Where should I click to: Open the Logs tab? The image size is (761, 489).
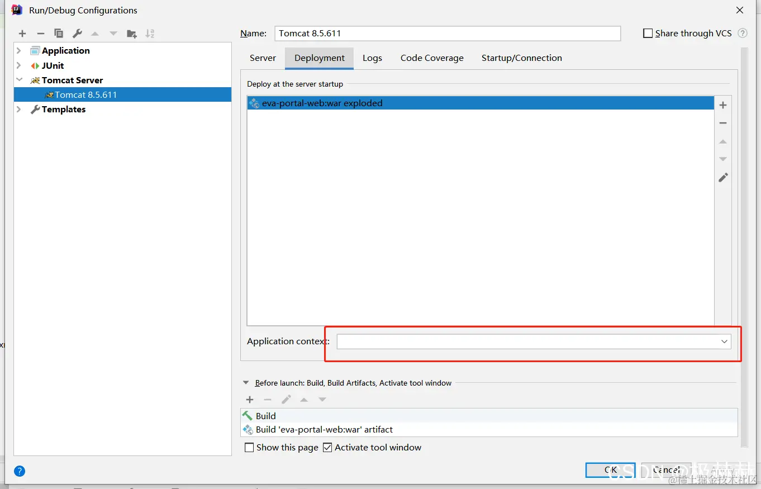point(372,58)
